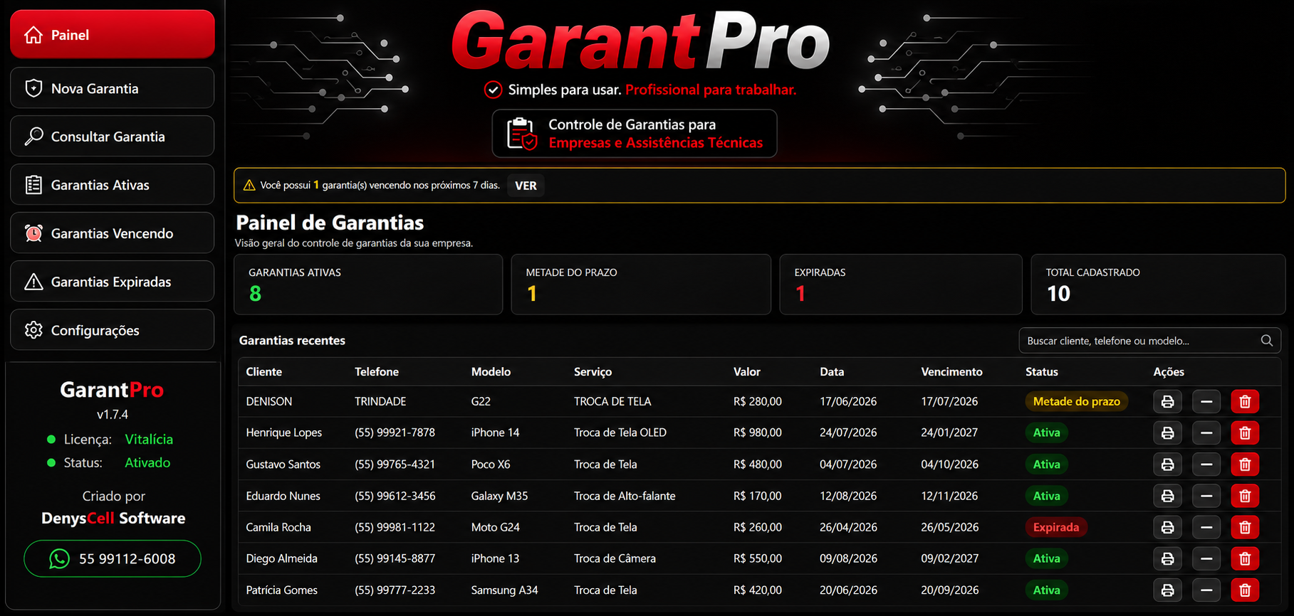This screenshot has width=1294, height=616.
Task: Click the Samsung A34 model cell
Action: coord(504,590)
